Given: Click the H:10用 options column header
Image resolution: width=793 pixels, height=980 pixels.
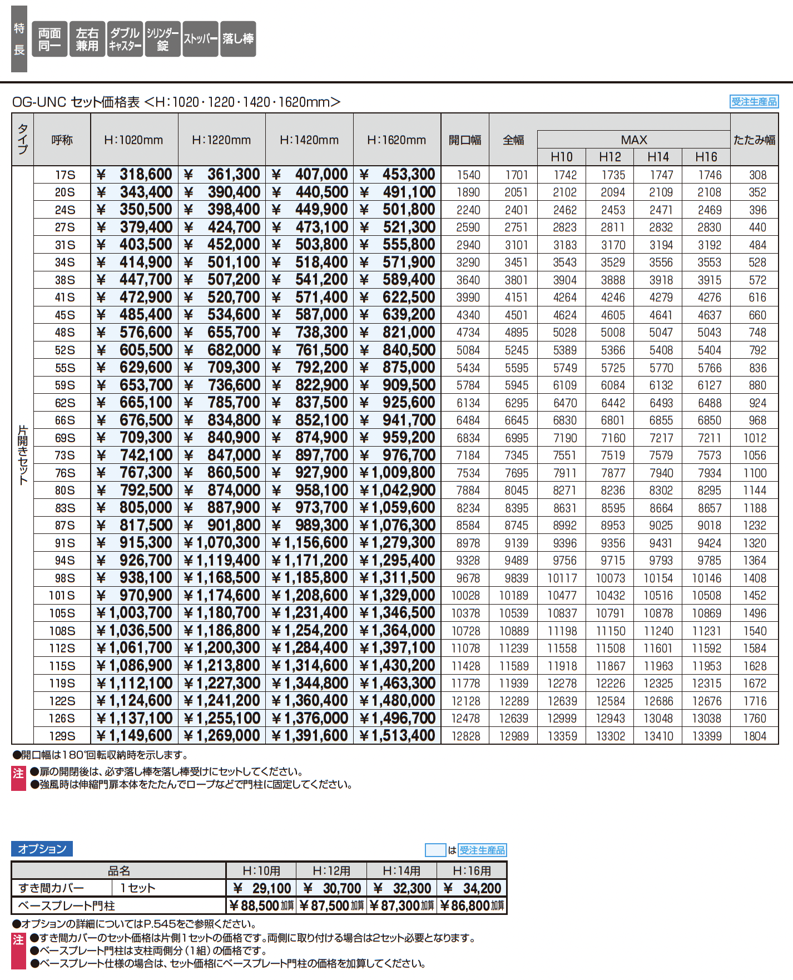Looking at the screenshot, I should [261, 870].
